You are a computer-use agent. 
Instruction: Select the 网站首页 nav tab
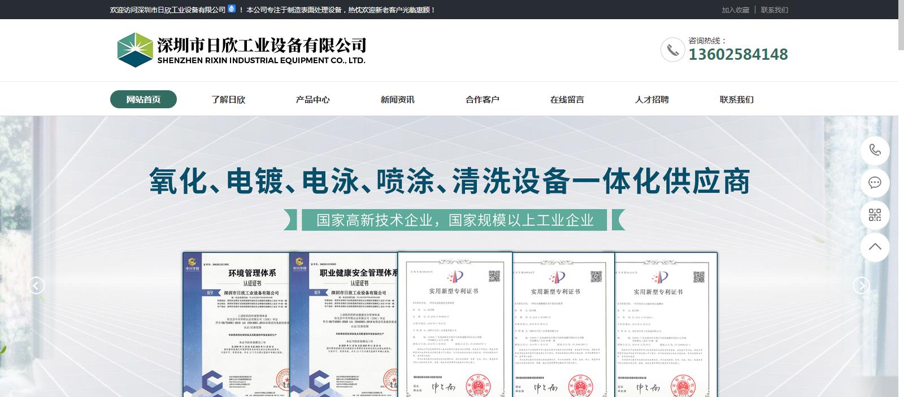pyautogui.click(x=144, y=99)
